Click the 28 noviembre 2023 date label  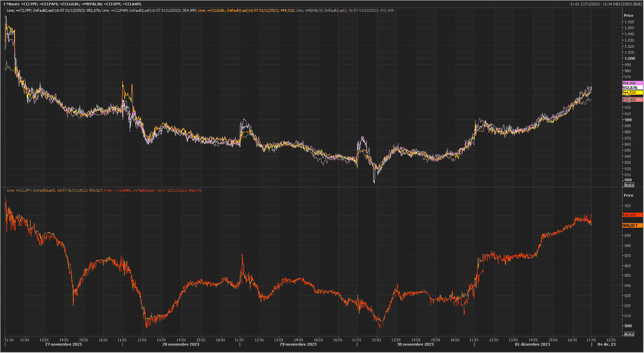[x=180, y=344]
